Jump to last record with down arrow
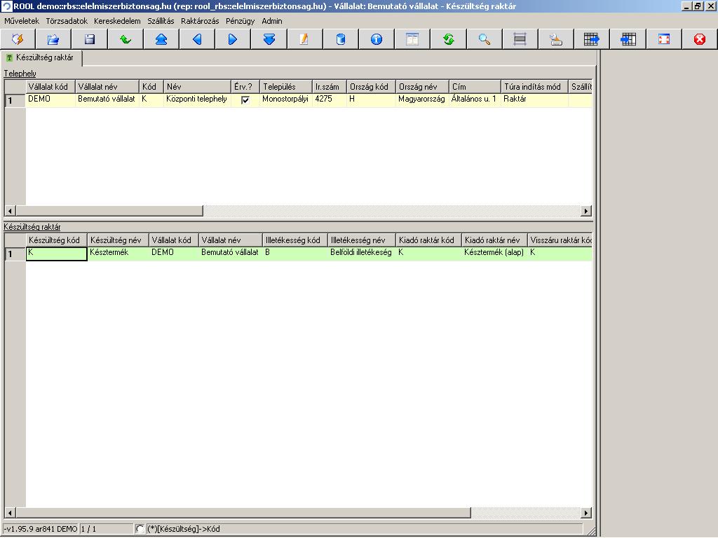This screenshot has height=538, width=718. click(x=269, y=39)
